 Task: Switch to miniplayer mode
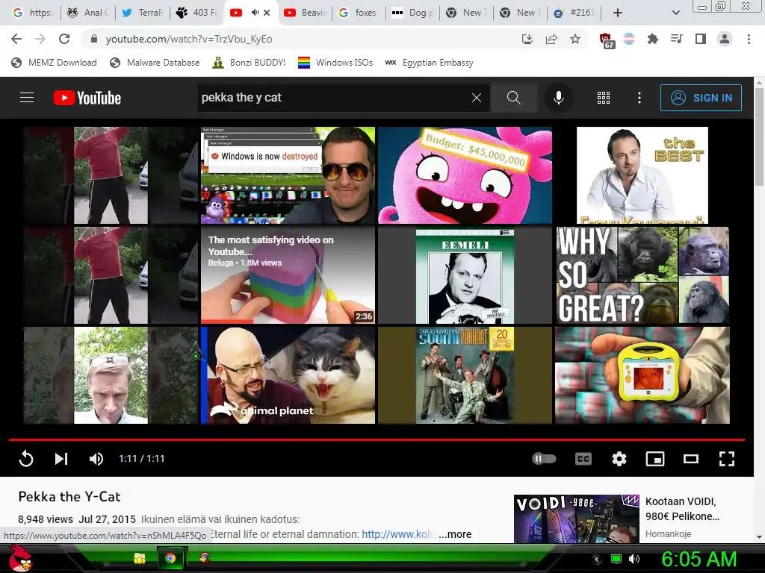(x=654, y=459)
